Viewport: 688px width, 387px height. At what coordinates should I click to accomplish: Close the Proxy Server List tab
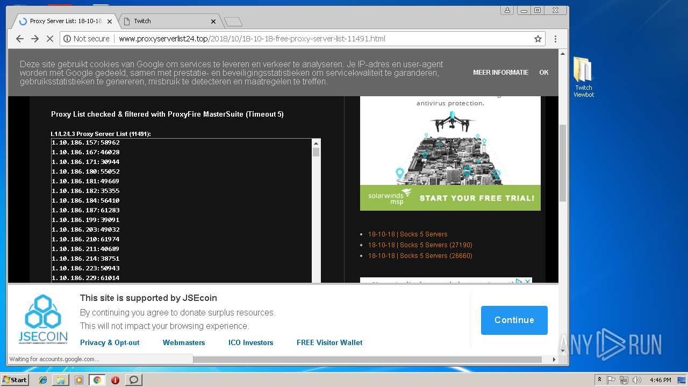point(110,21)
